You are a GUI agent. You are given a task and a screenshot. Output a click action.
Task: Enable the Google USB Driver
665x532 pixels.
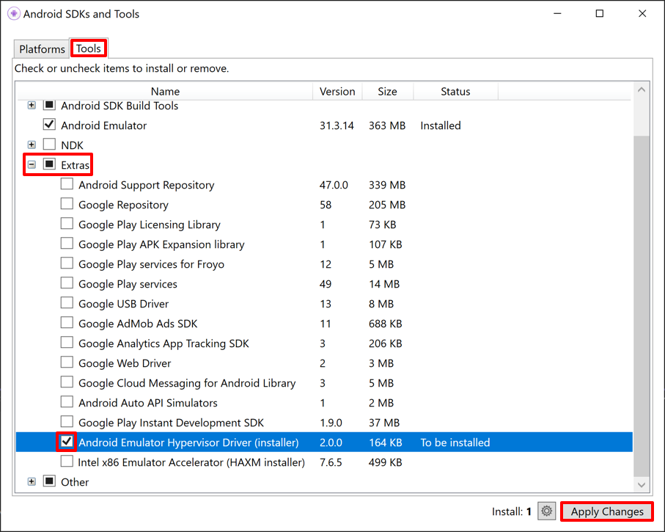(67, 303)
